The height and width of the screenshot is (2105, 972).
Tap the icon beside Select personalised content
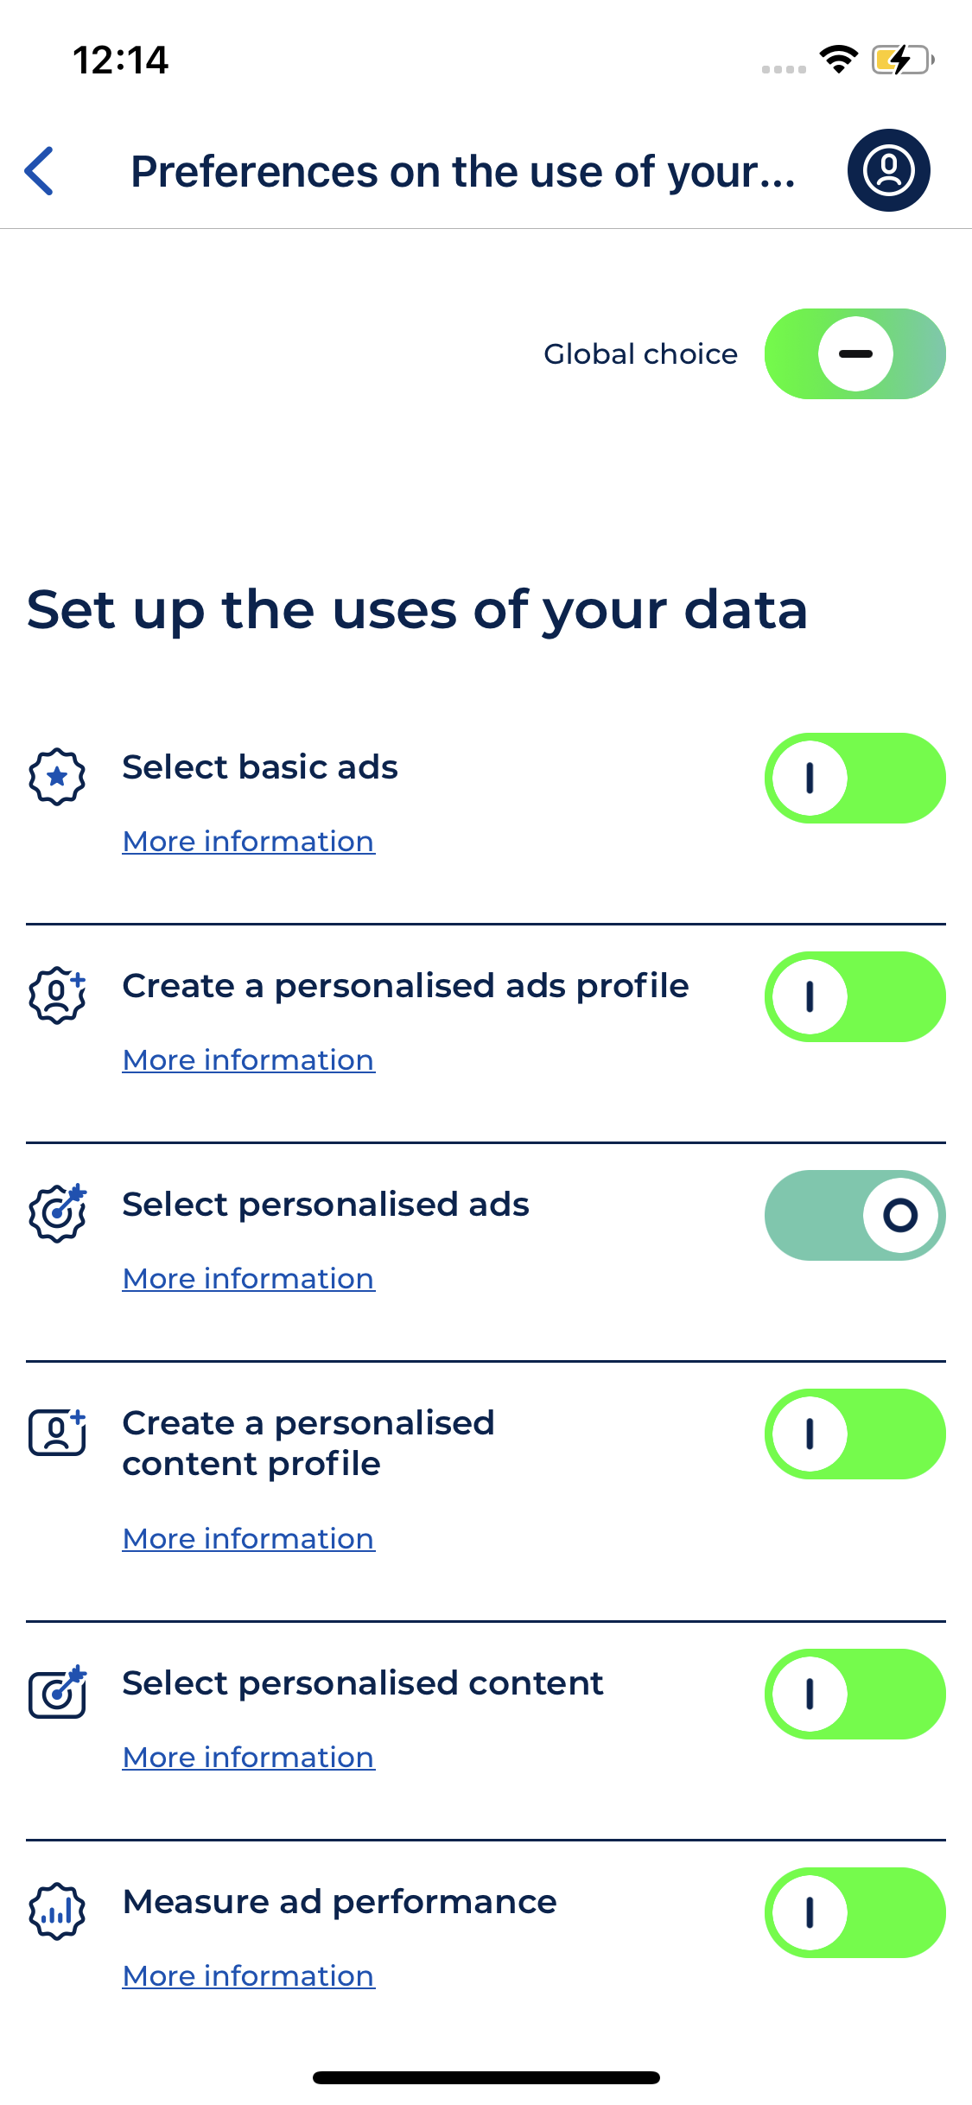coord(57,1692)
